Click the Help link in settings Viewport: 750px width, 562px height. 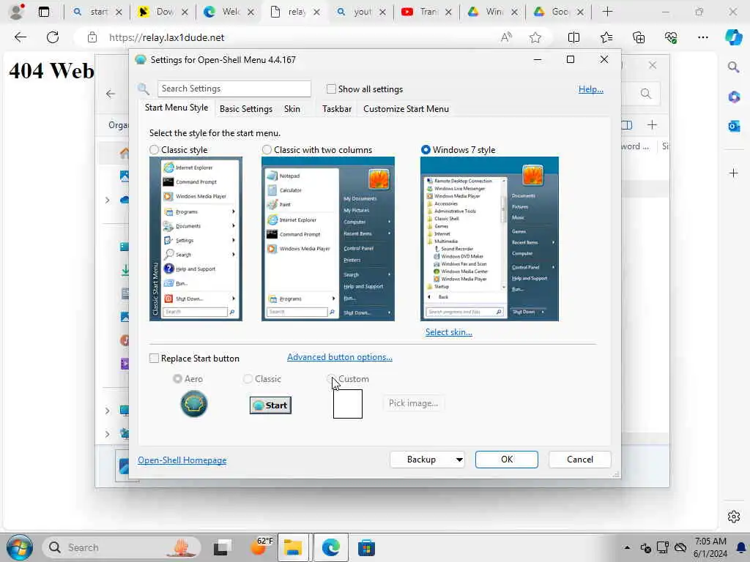pyautogui.click(x=591, y=89)
